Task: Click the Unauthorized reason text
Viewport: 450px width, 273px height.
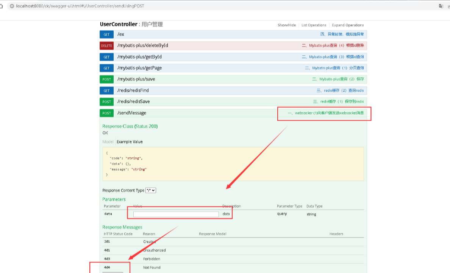Action: pos(155,250)
